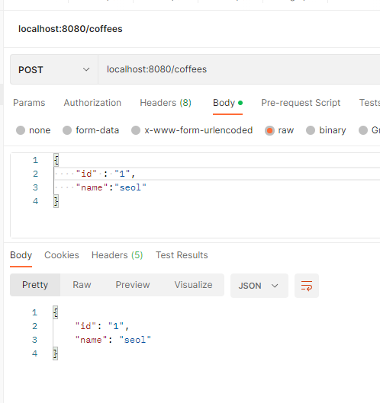380x403 pixels.
Task: Select x-www-form-urlencoded body option
Action: pyautogui.click(x=192, y=130)
